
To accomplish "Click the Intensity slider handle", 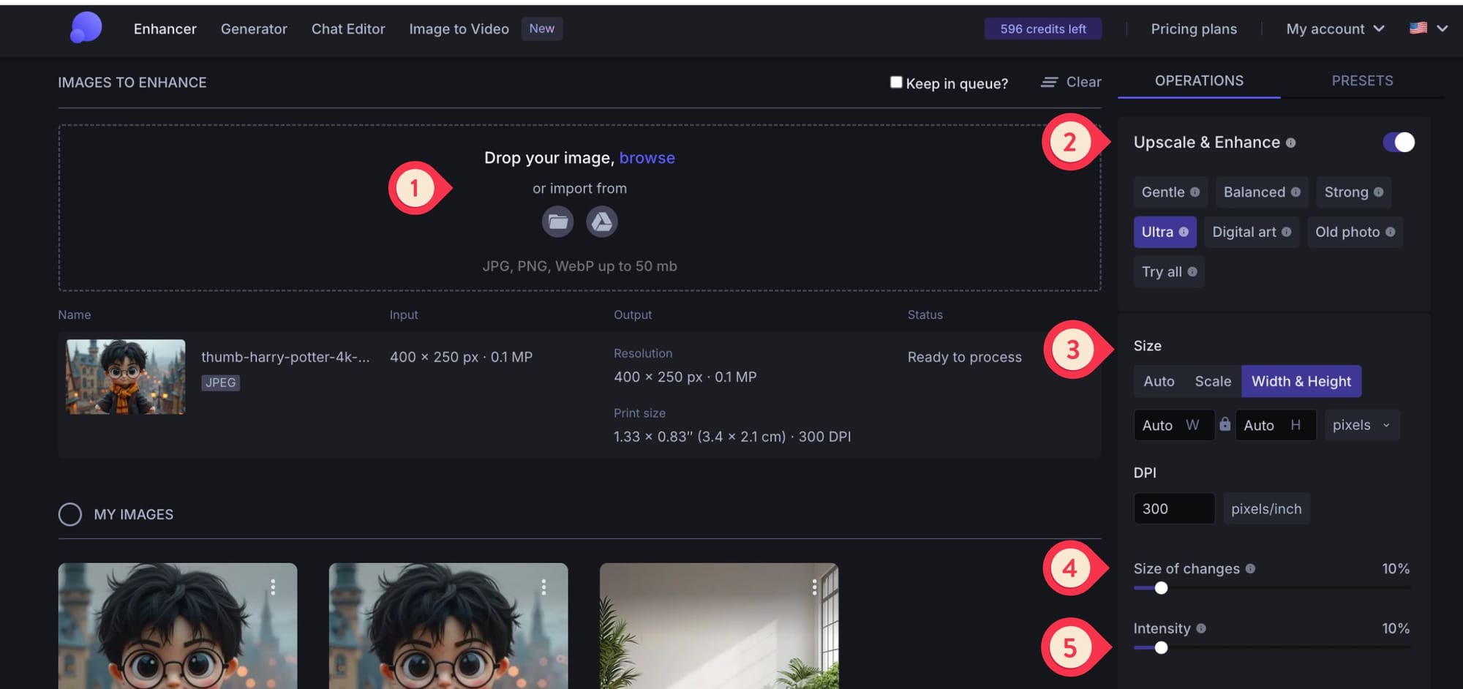I will point(1162,647).
